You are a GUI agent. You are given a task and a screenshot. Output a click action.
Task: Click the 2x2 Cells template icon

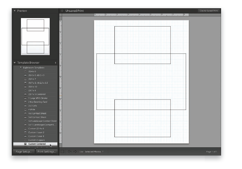pyautogui.click(x=25, y=106)
